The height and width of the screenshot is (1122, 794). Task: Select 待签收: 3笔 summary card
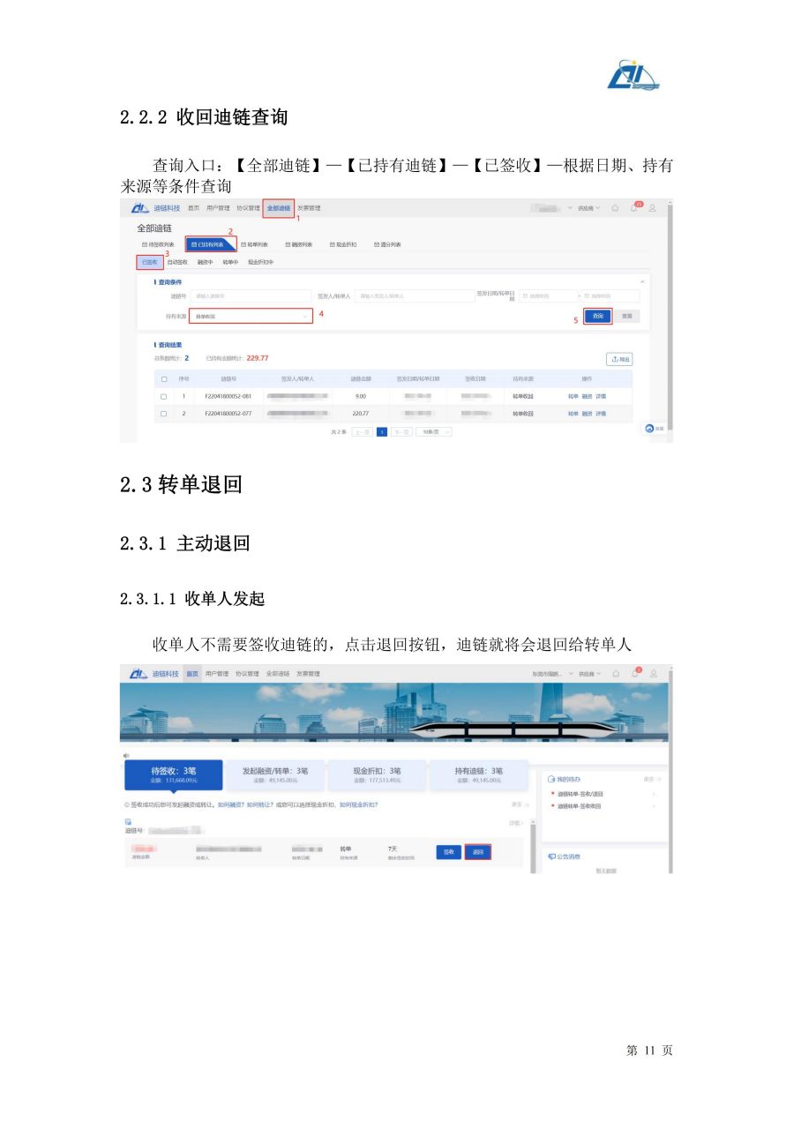pos(172,774)
